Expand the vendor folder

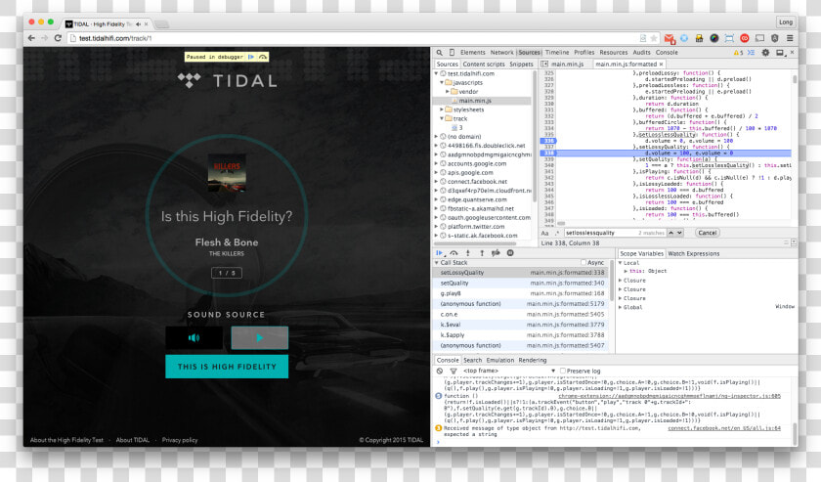click(448, 92)
